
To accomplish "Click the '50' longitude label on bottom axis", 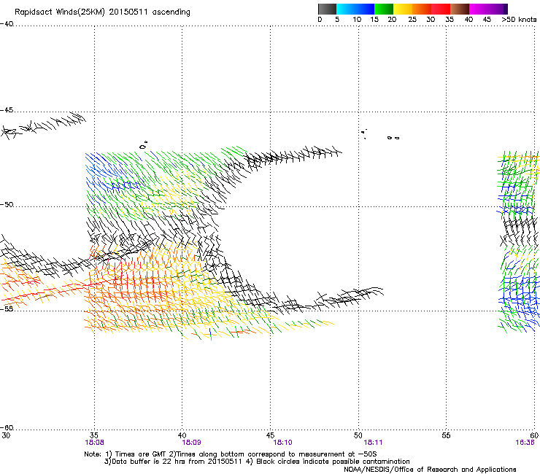I will 358,435.
